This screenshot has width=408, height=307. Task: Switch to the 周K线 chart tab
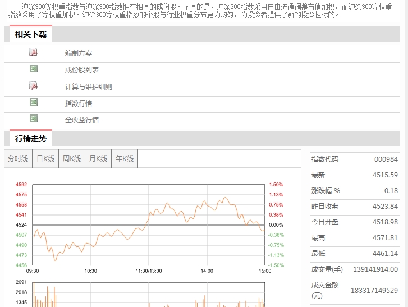[72, 159]
